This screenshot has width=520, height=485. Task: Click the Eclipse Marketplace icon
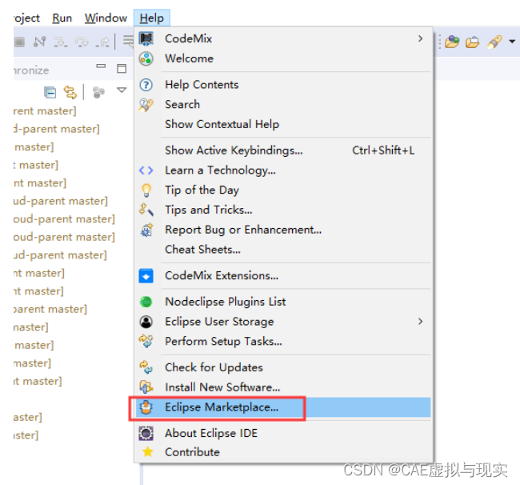pos(146,407)
